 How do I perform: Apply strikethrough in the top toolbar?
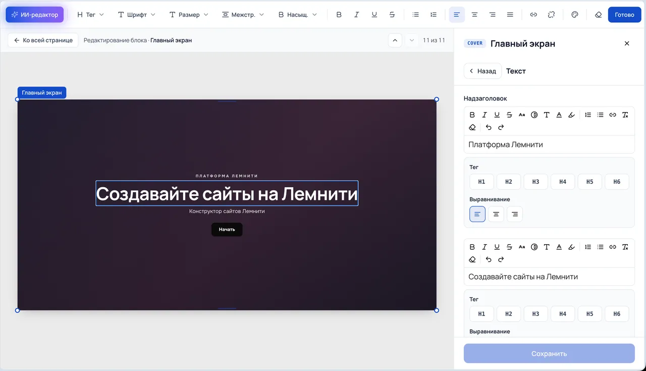(x=392, y=15)
